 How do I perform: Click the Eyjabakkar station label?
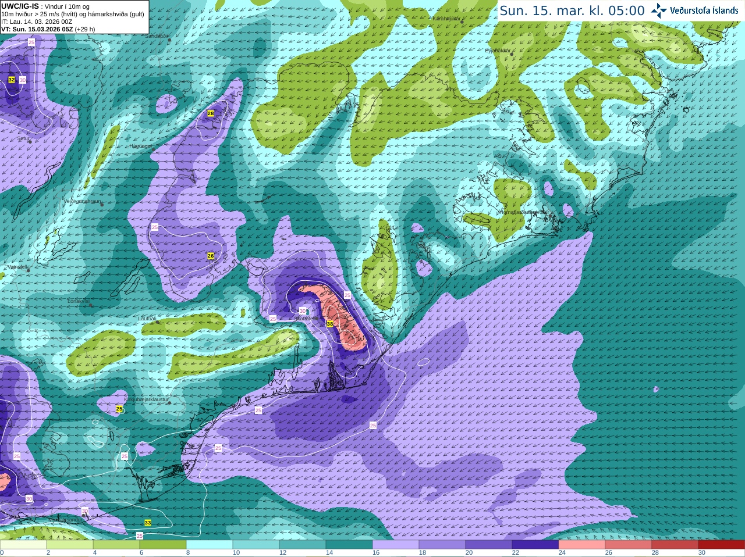(498, 51)
